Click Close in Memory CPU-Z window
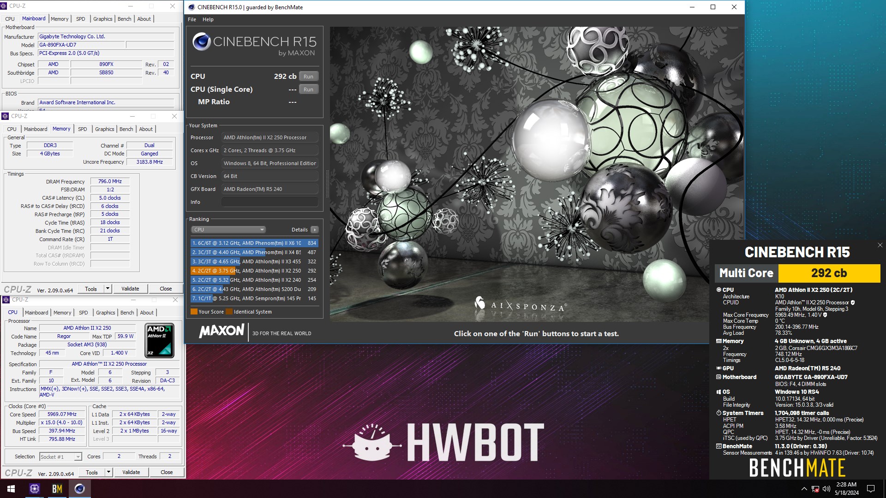 [x=166, y=289]
